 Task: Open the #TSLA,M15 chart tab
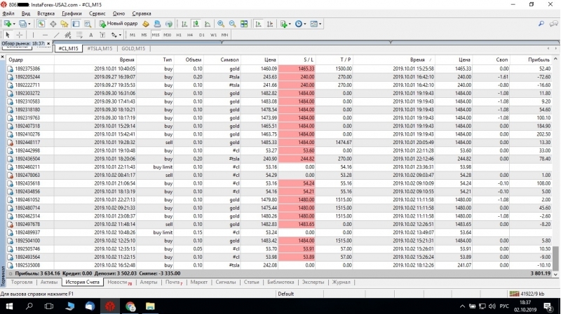pyautogui.click(x=99, y=48)
